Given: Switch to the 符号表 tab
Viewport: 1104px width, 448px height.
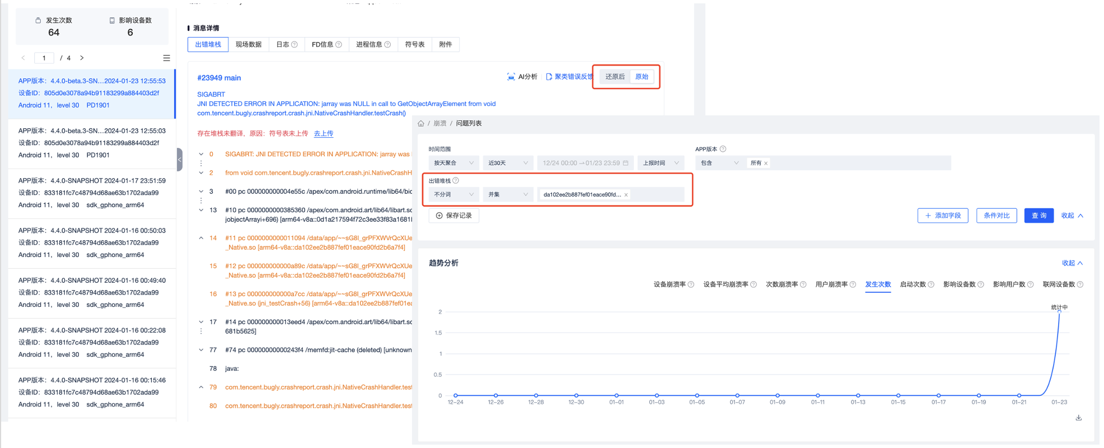Looking at the screenshot, I should point(415,45).
